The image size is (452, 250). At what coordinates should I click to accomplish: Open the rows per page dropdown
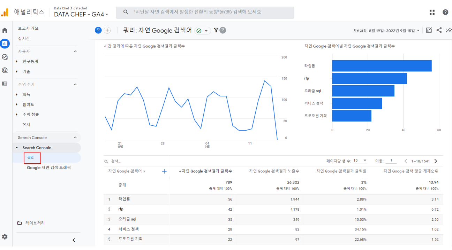click(360, 161)
